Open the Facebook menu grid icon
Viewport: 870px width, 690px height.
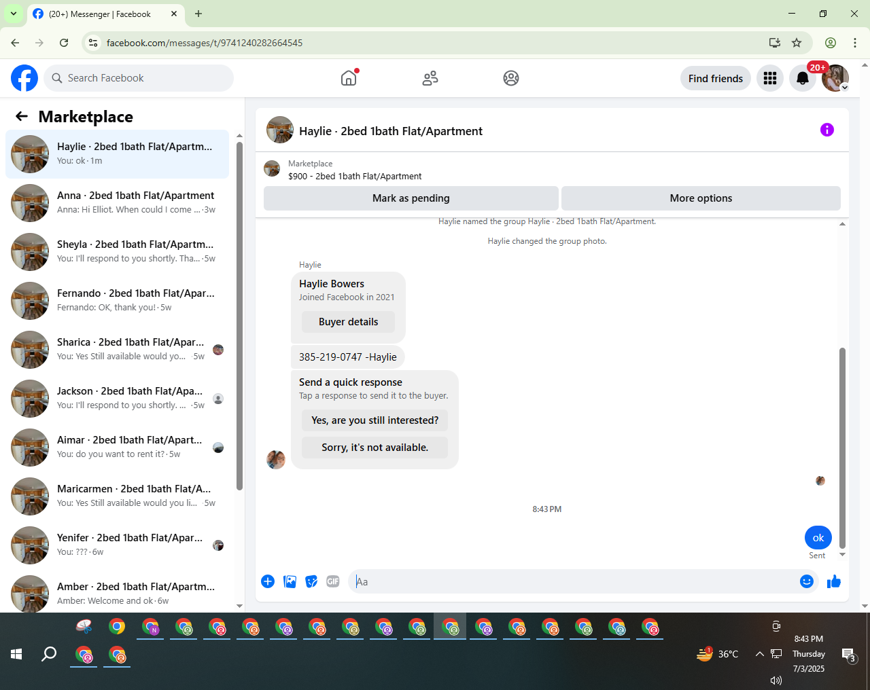click(770, 78)
